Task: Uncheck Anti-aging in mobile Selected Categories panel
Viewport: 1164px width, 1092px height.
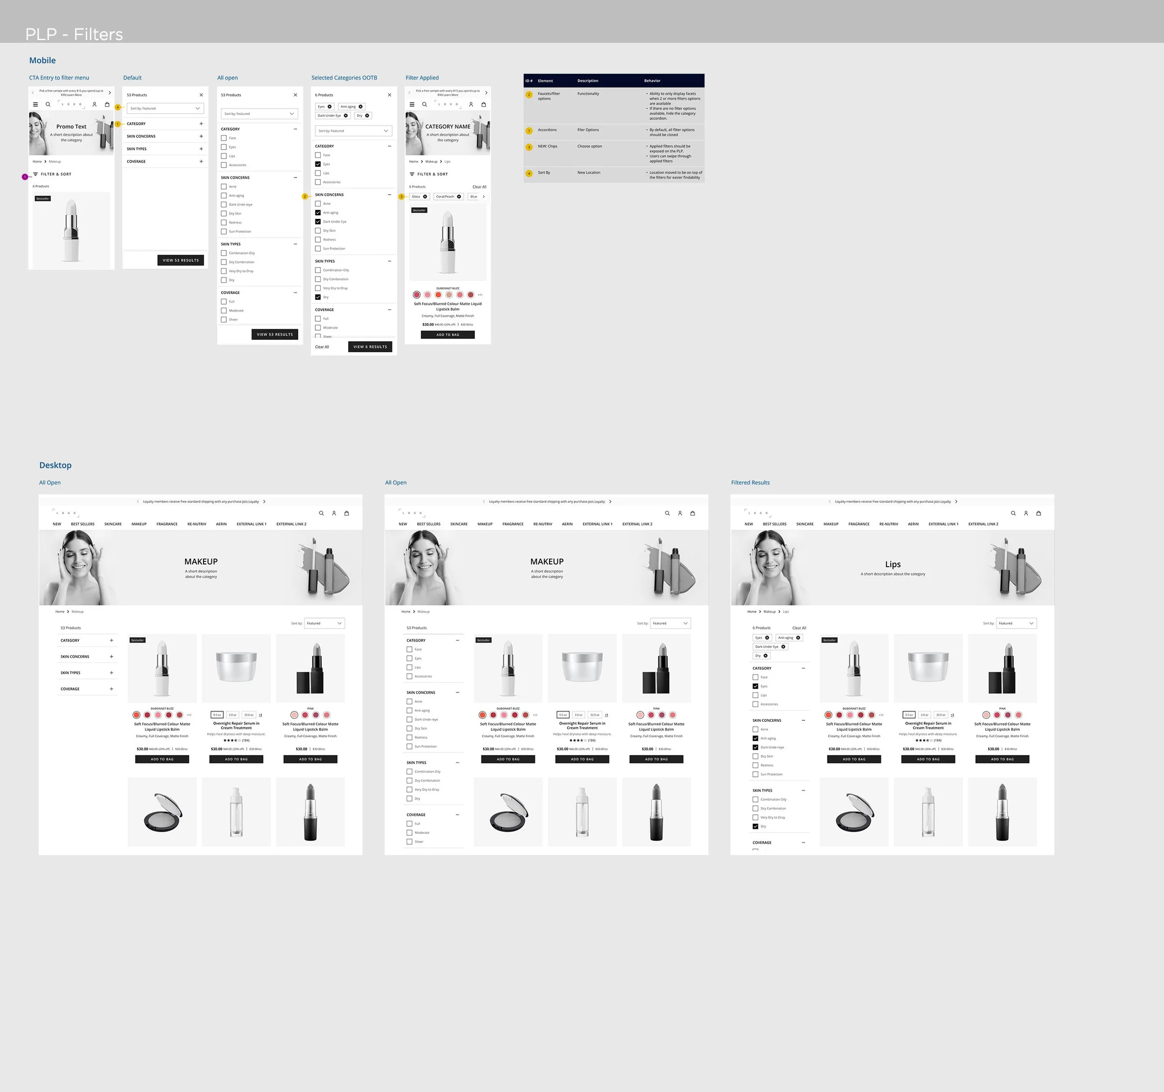Action: point(318,212)
